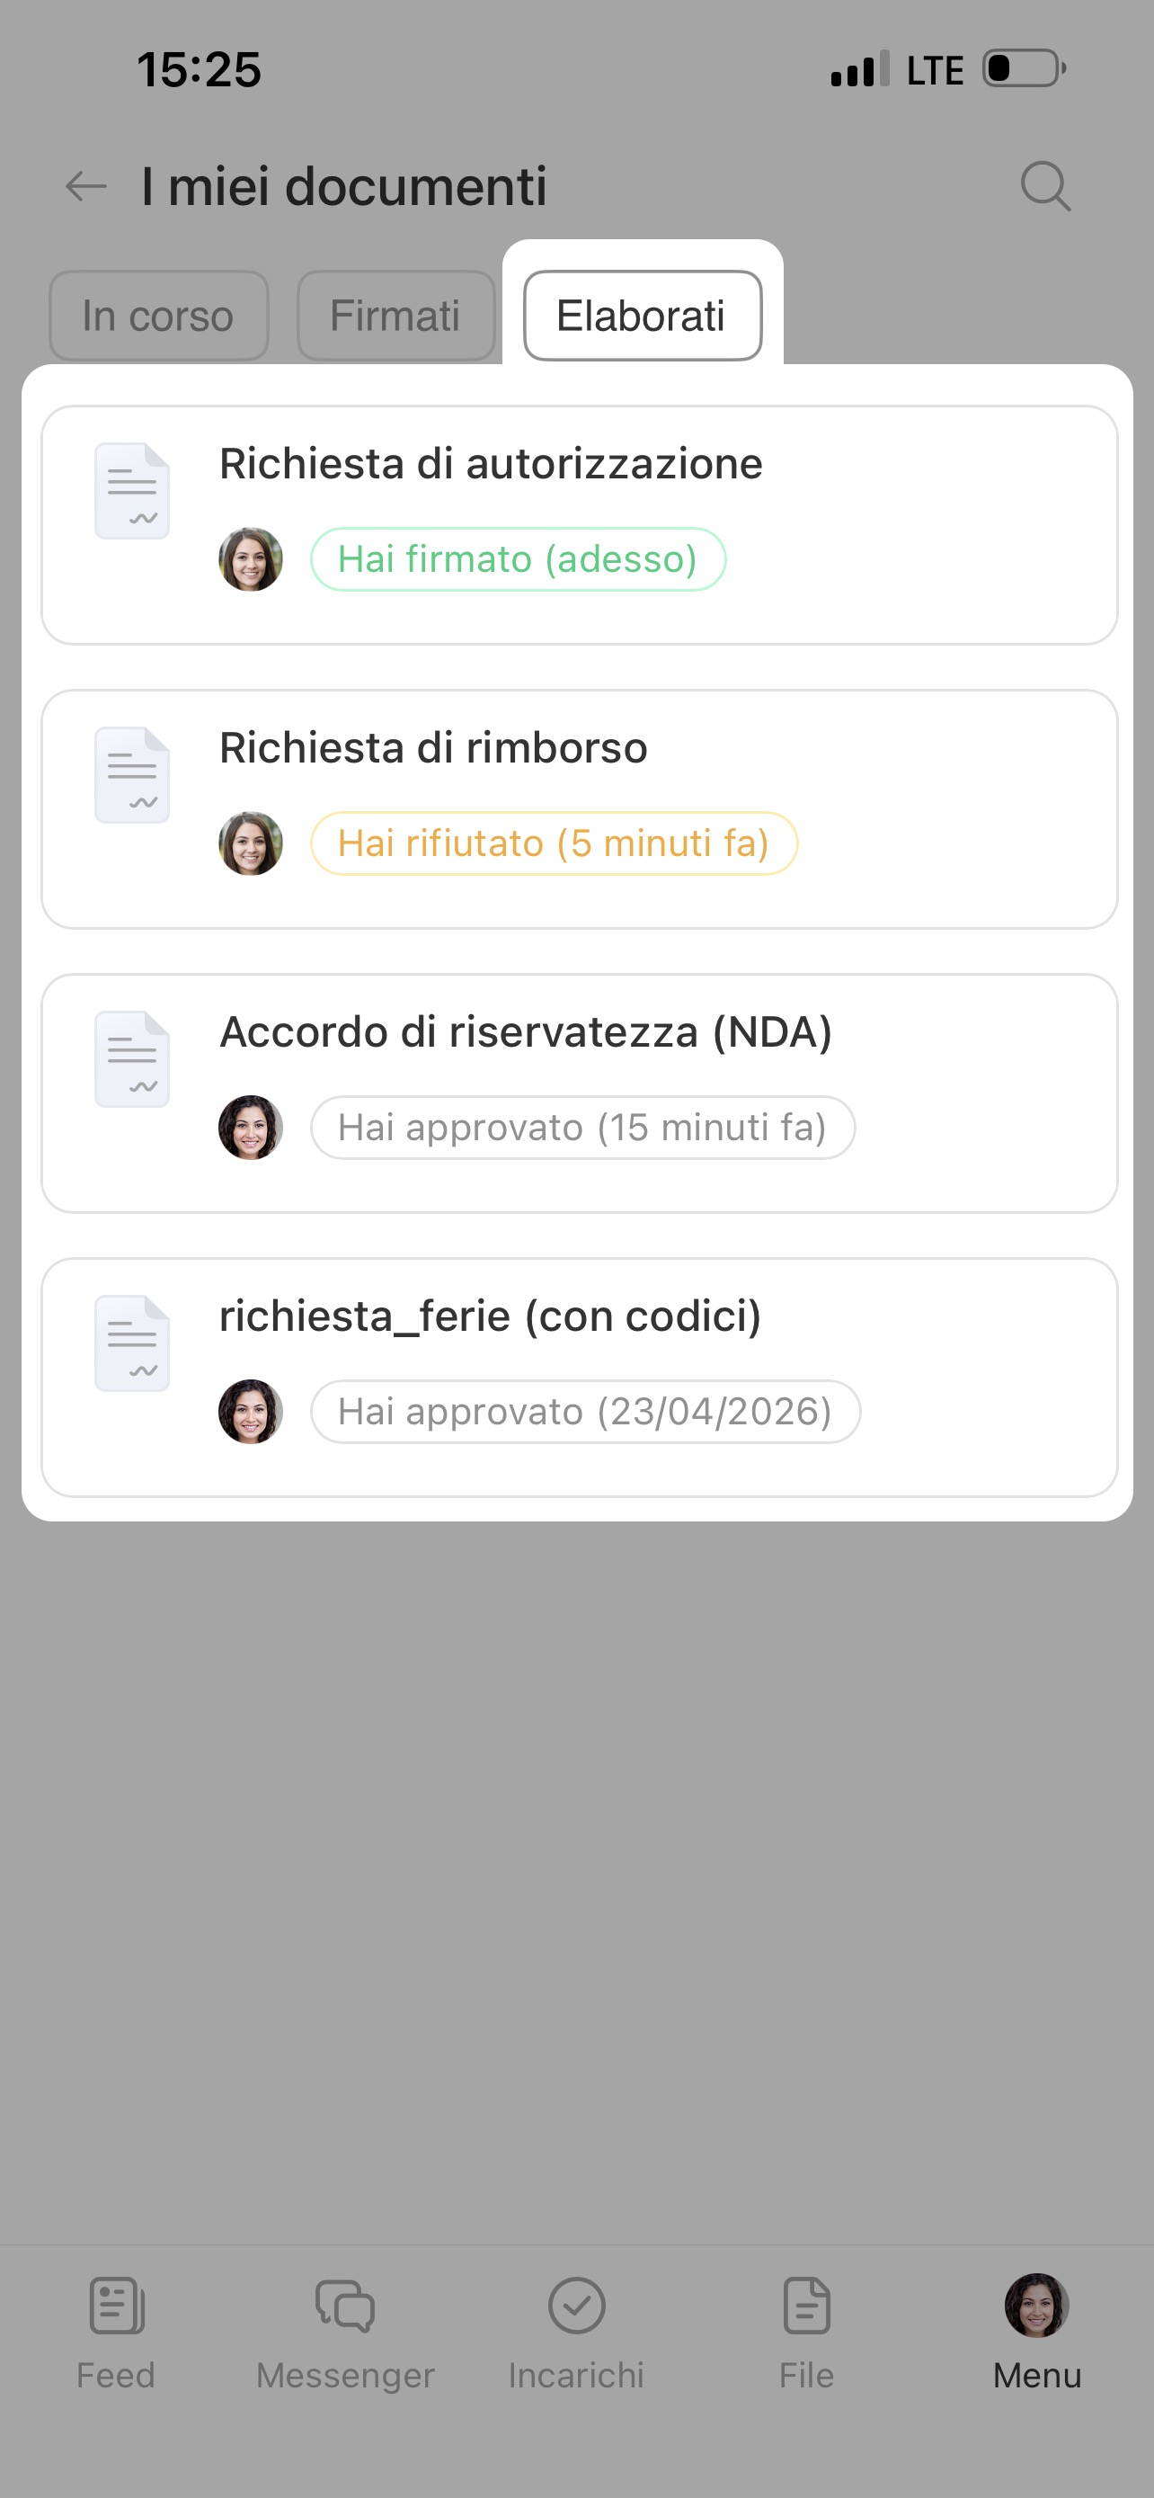Viewport: 1154px width, 2498px height.
Task: Tap the Hai rifiutato status badge
Action: coord(554,843)
